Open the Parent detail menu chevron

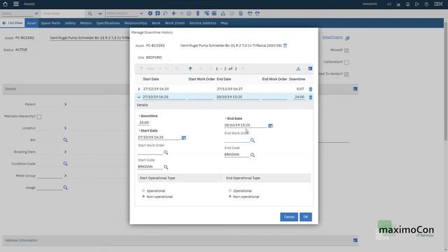click(65, 104)
